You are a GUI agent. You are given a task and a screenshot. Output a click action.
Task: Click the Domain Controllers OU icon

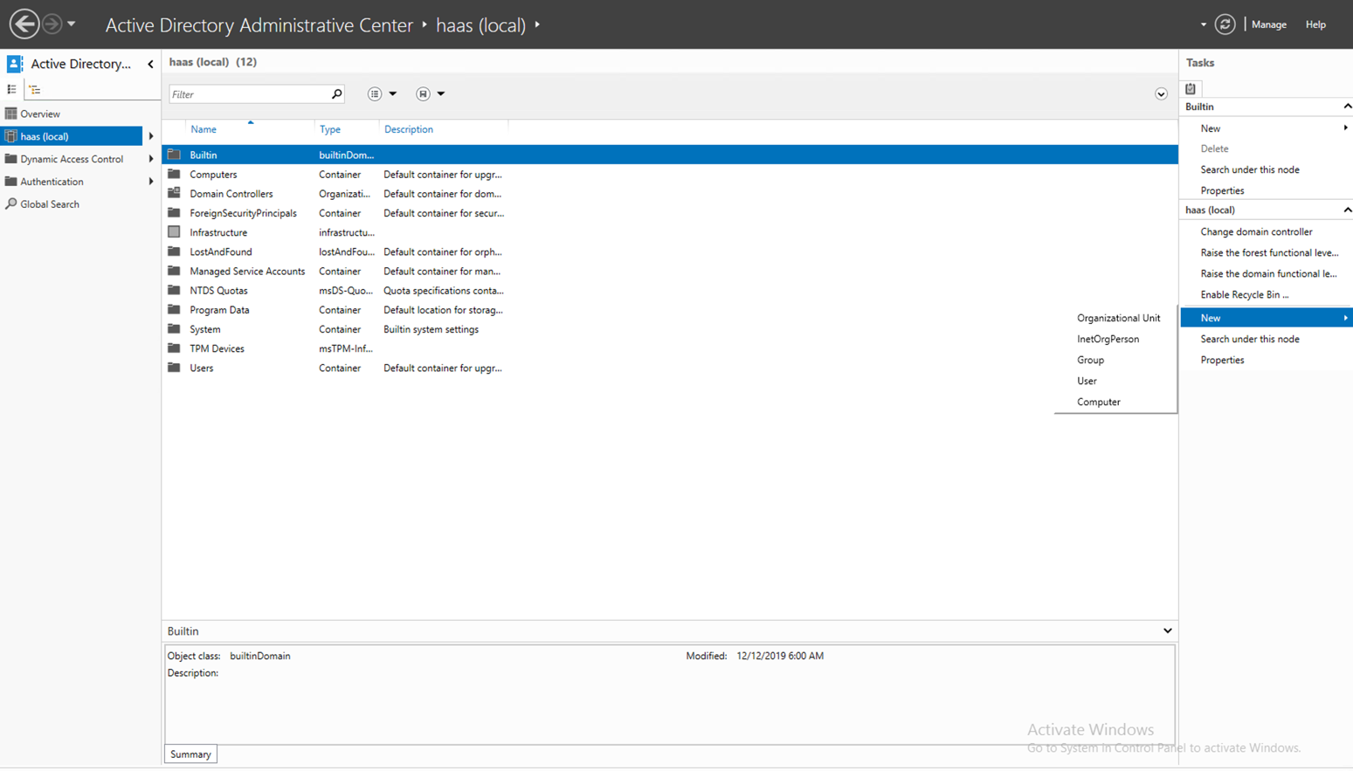point(174,193)
